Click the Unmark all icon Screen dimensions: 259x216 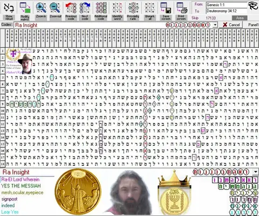pos(149,8)
